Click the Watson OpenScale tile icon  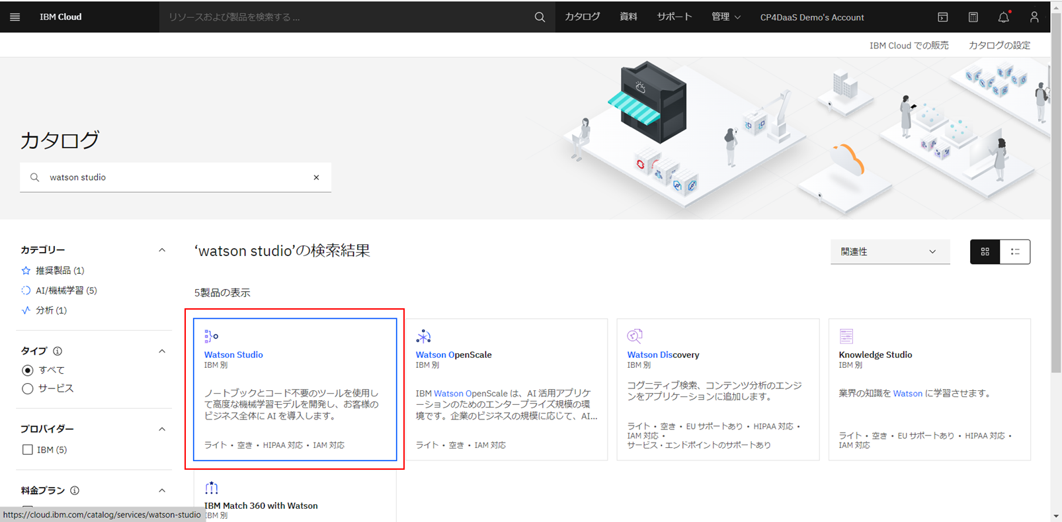point(423,336)
